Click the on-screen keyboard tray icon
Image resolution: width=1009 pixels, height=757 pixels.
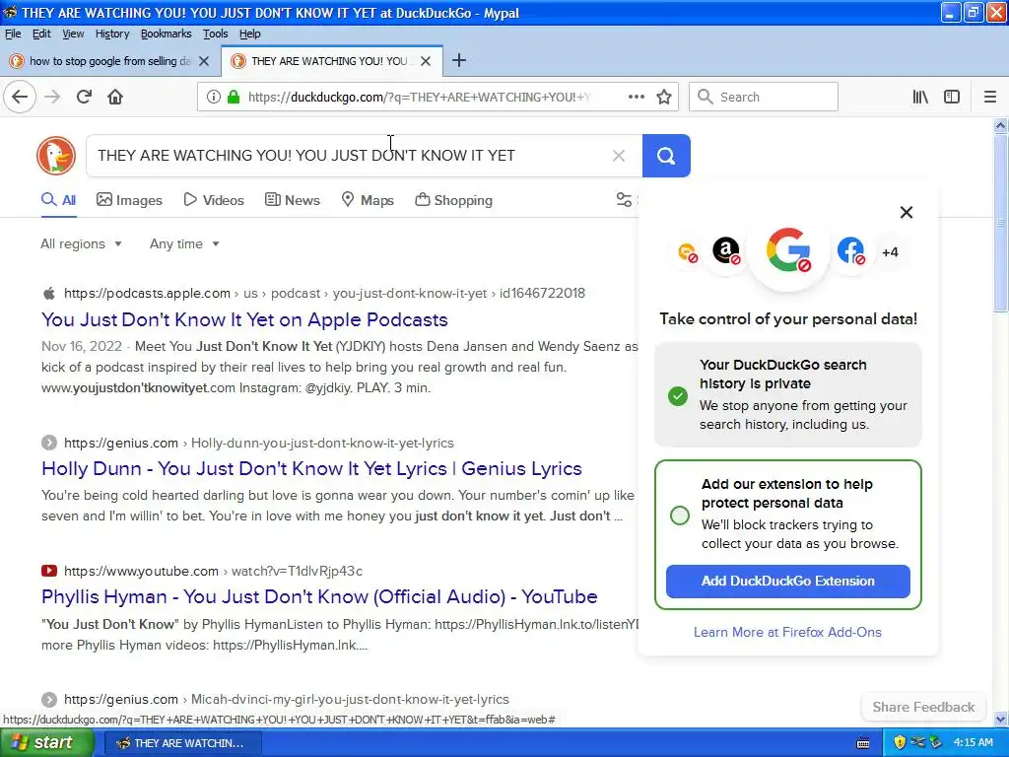click(x=863, y=743)
